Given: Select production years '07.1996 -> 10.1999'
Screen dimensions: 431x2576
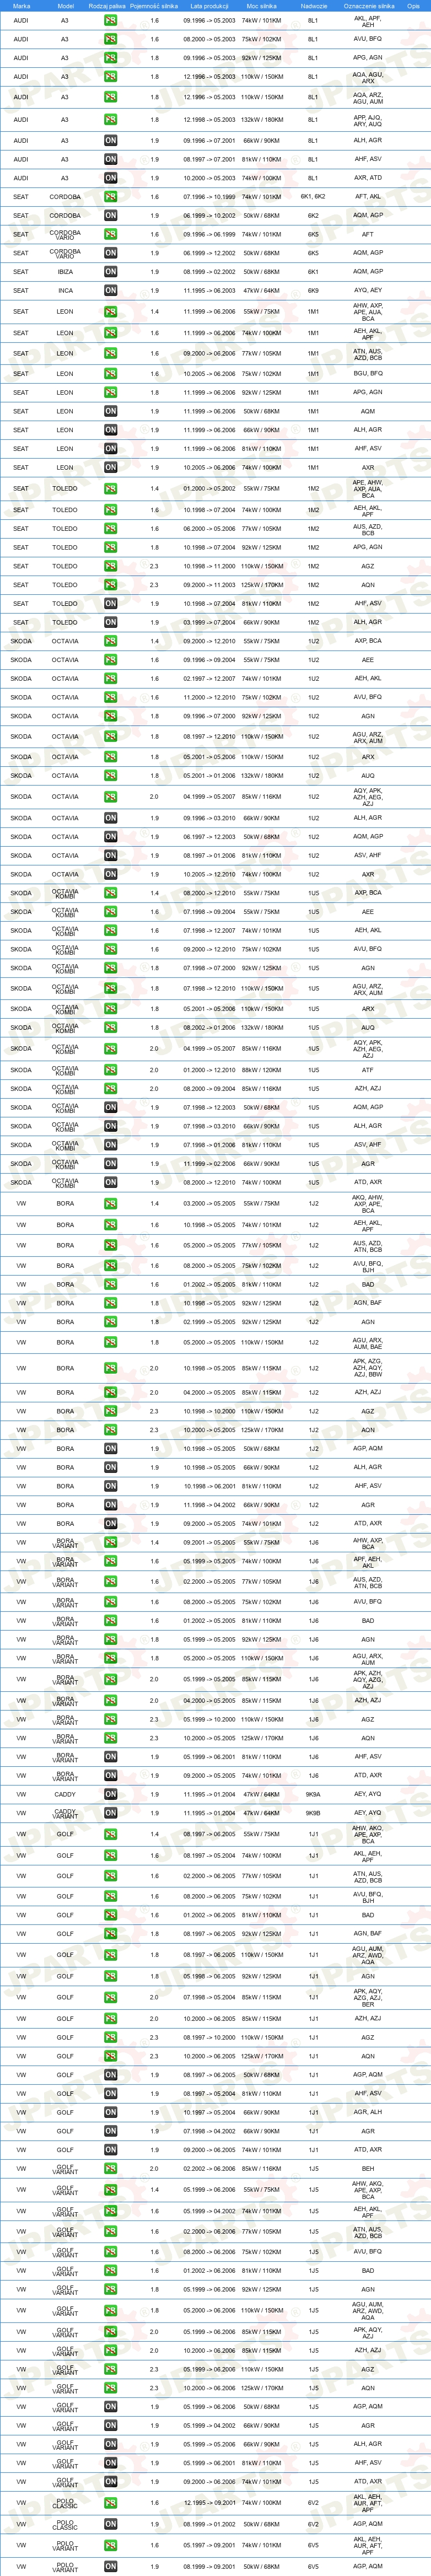Looking at the screenshot, I should [x=209, y=197].
